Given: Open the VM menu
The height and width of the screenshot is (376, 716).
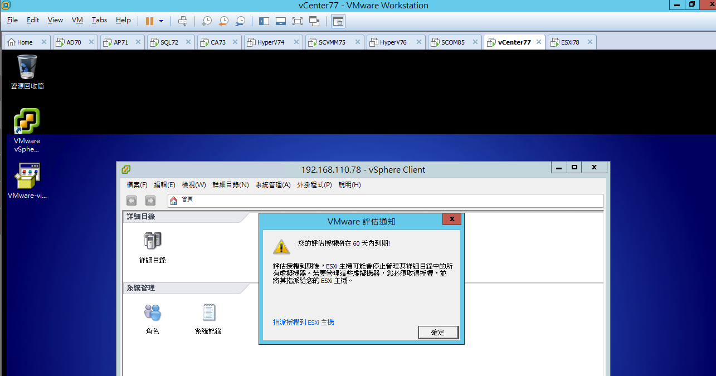Looking at the screenshot, I should click(77, 20).
